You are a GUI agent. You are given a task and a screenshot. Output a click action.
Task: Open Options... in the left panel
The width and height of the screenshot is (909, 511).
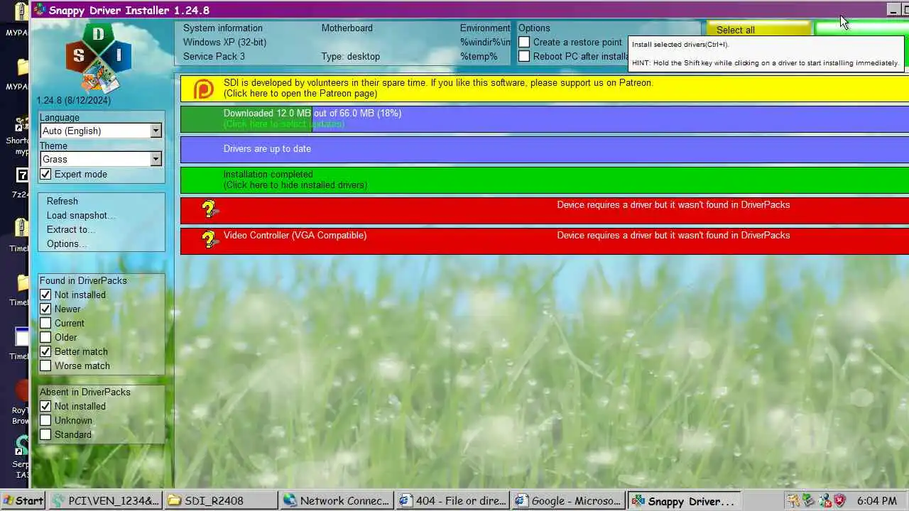[67, 243]
